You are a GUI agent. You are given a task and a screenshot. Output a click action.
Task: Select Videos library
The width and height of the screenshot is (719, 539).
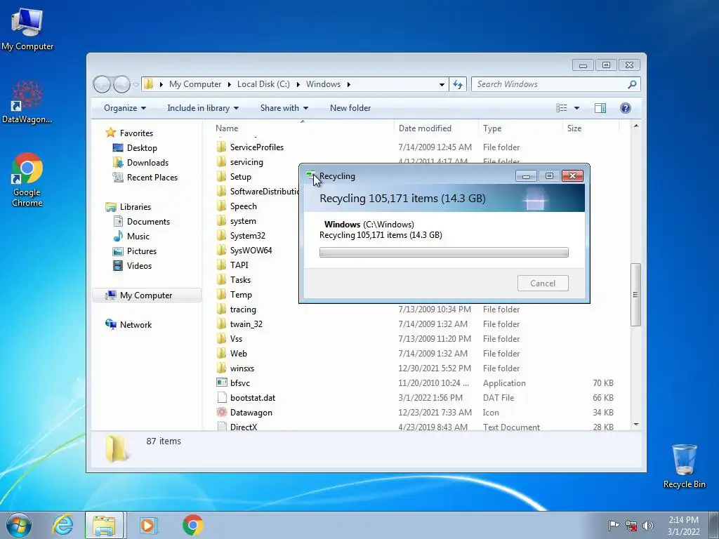point(139,266)
